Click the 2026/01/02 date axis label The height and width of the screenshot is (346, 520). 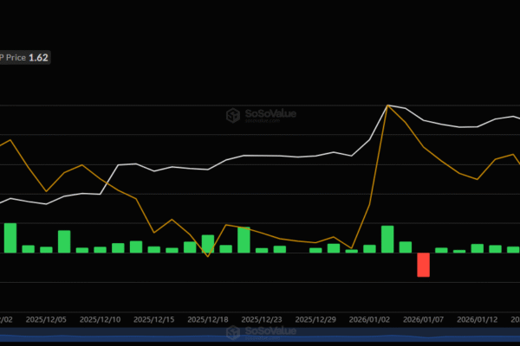(370, 319)
